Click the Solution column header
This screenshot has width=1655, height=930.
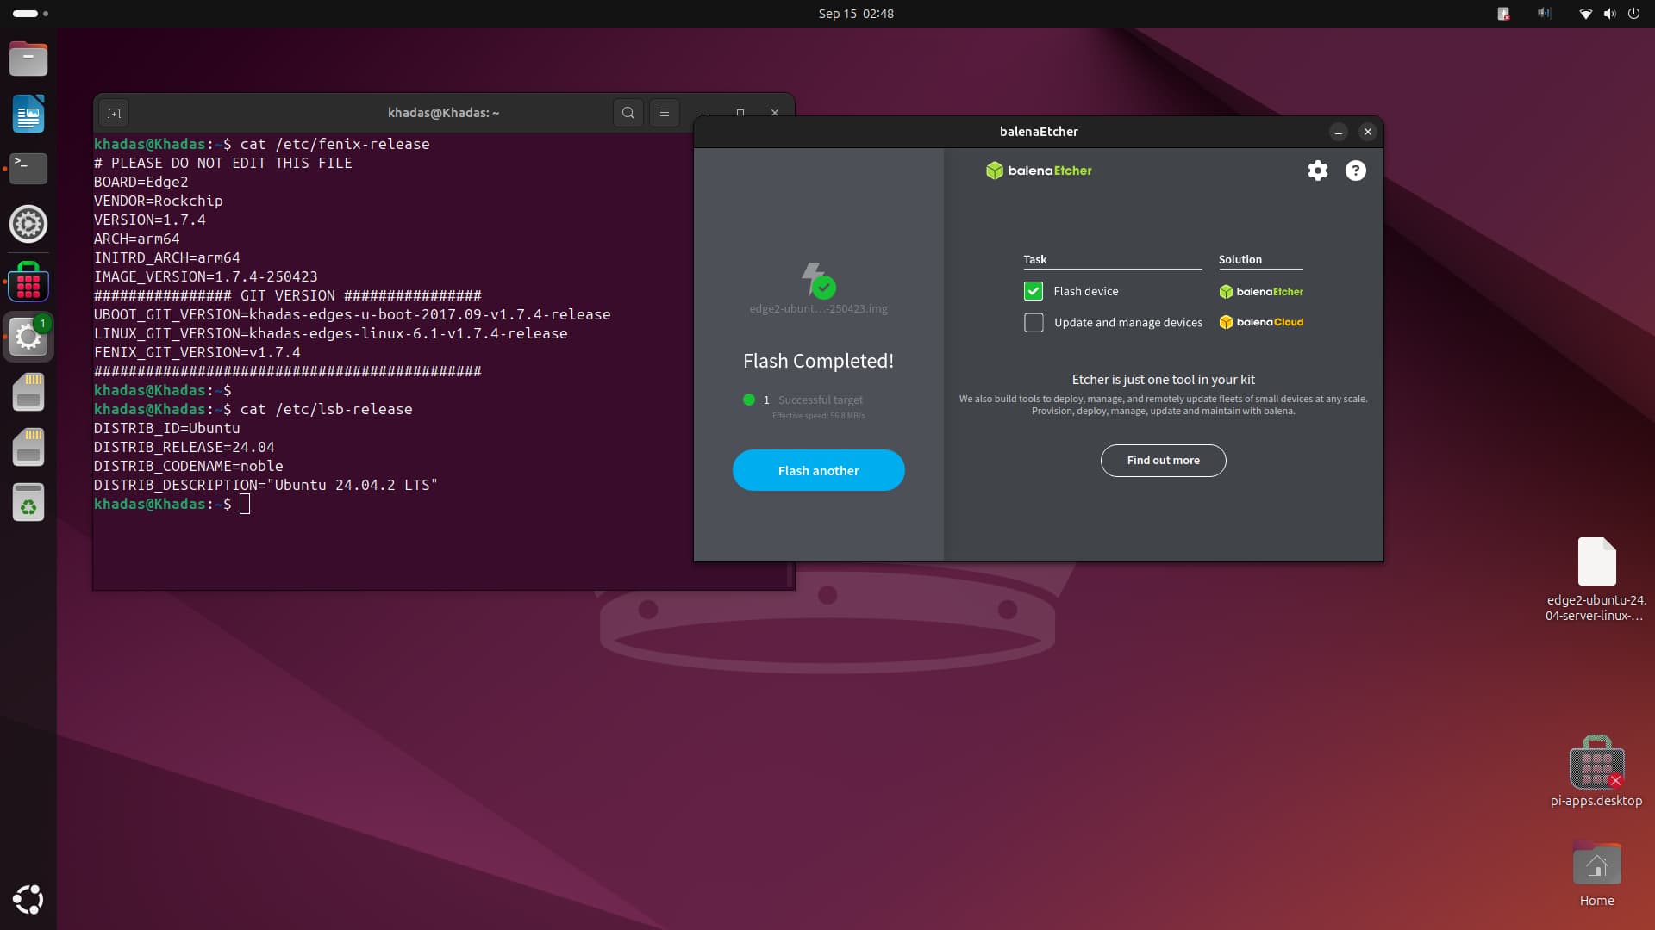(x=1240, y=259)
